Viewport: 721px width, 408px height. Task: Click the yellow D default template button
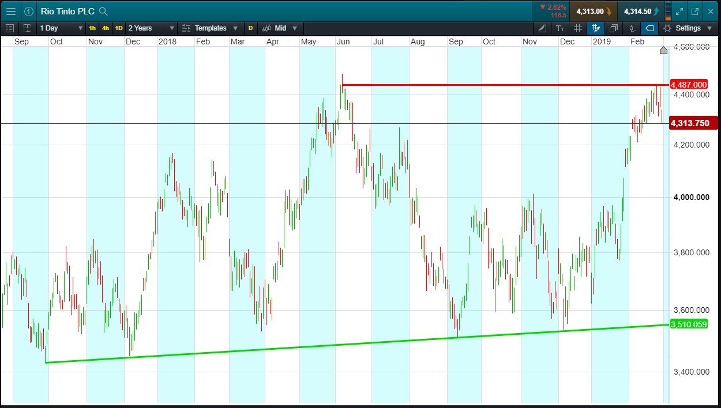pos(250,28)
